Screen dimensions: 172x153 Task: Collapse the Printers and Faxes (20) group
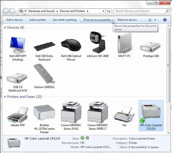(x=5, y=97)
